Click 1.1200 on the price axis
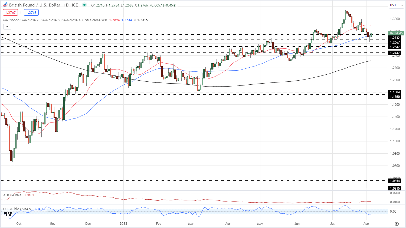Viewport: 406px width, 228px height. coord(395,129)
